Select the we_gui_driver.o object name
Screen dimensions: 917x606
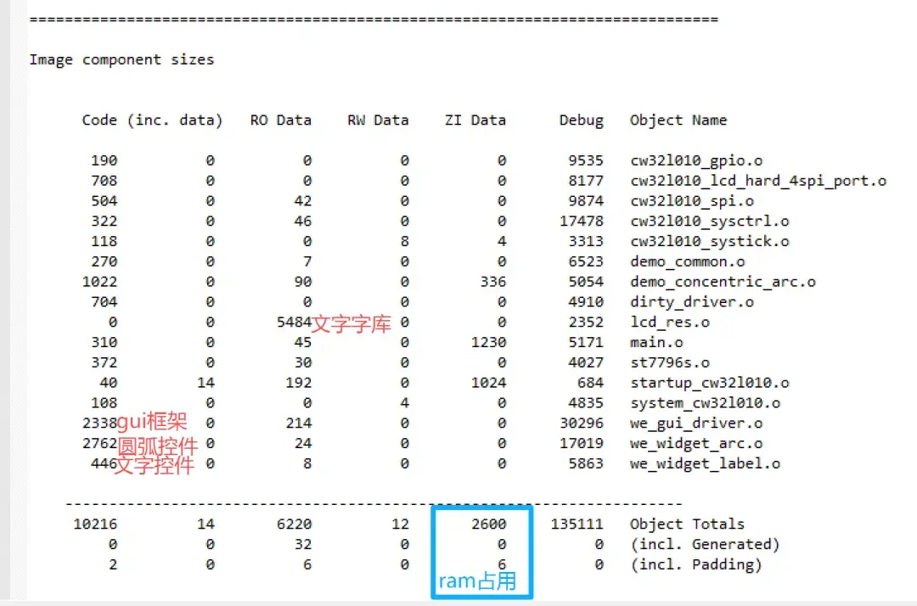point(696,423)
